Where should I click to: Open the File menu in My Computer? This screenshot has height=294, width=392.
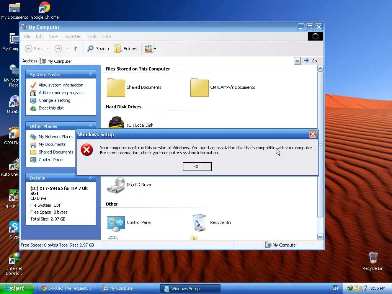pyautogui.click(x=27, y=36)
